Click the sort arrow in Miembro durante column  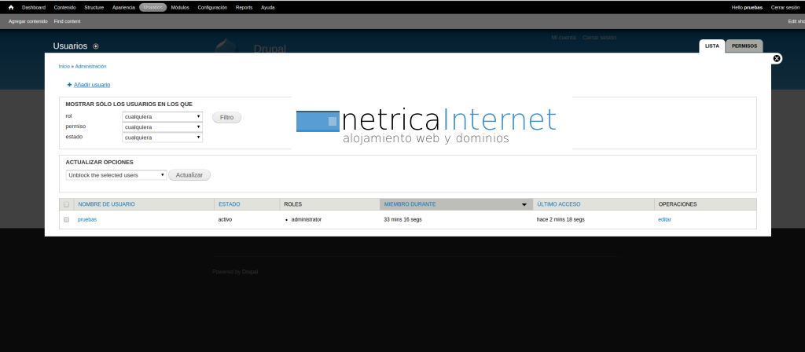524,205
